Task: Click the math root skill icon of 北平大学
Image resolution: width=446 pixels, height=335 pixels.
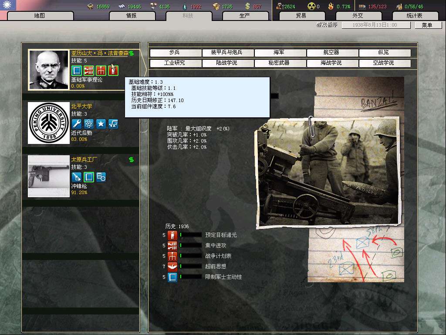Action: pyautogui.click(x=113, y=123)
